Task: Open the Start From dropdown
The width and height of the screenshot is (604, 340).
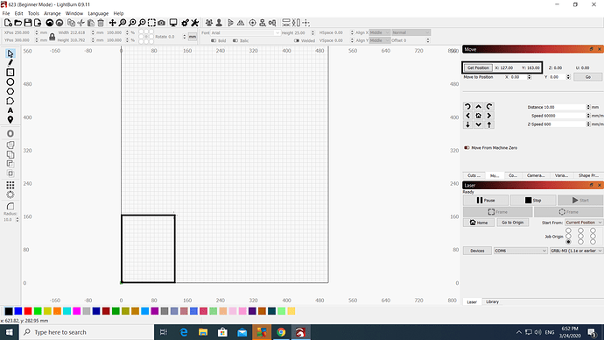Action: (584, 223)
